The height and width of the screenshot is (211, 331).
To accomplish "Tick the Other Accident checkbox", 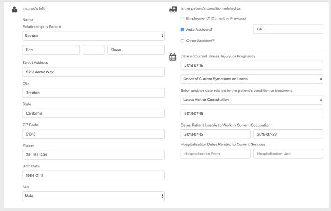I will (x=183, y=41).
